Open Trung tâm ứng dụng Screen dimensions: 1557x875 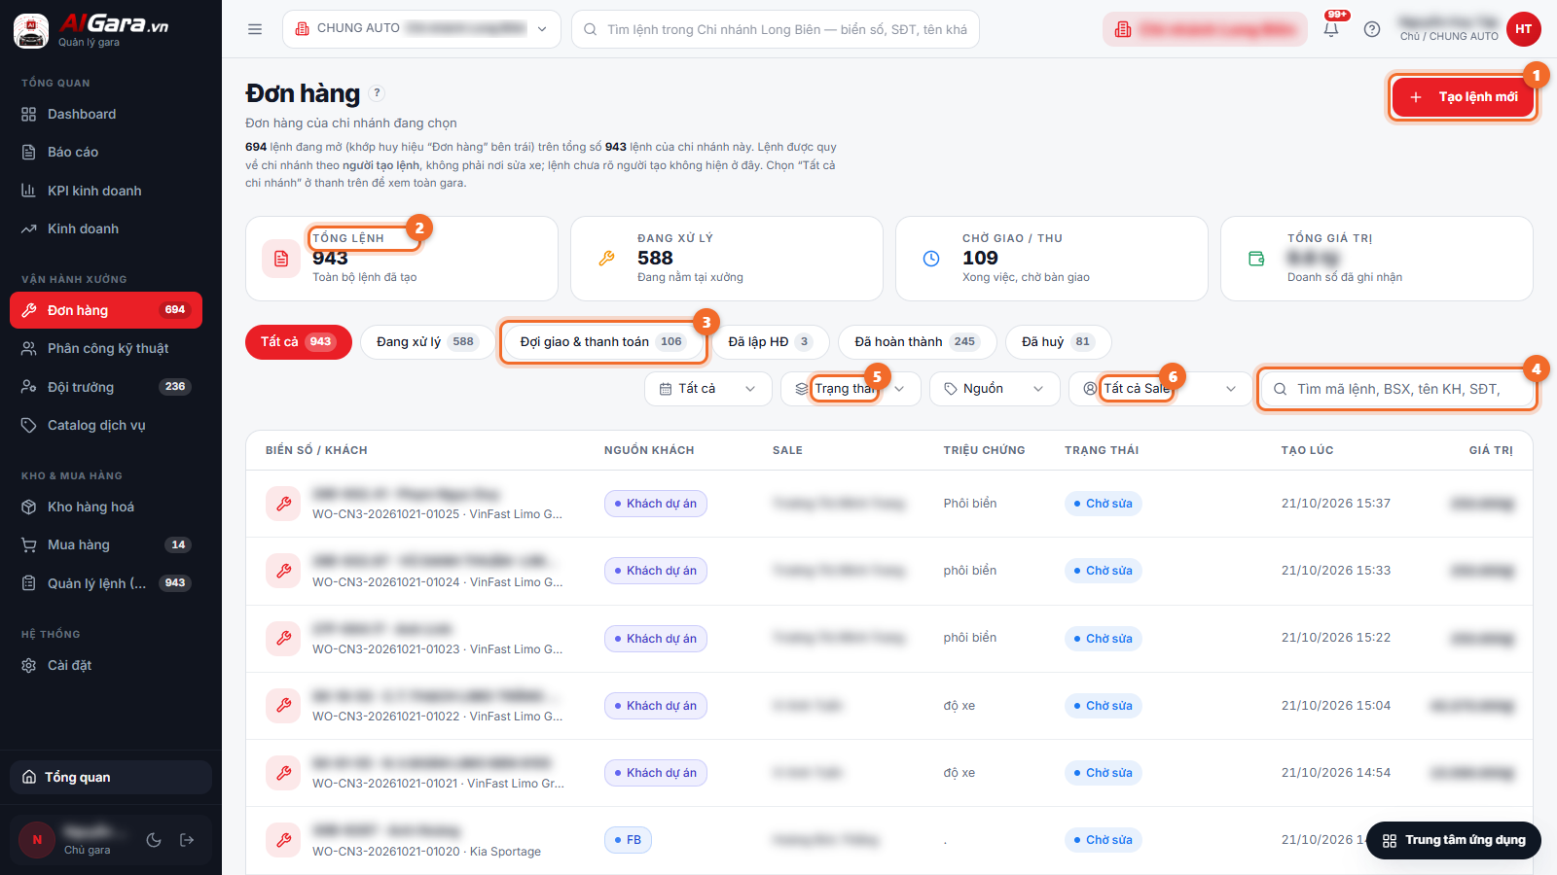(x=1454, y=840)
